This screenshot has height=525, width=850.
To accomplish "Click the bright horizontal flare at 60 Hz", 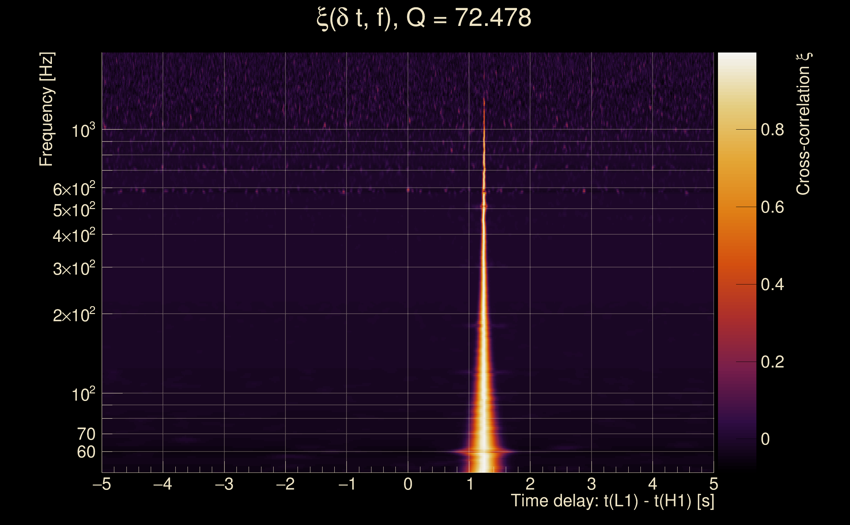I will tap(483, 452).
